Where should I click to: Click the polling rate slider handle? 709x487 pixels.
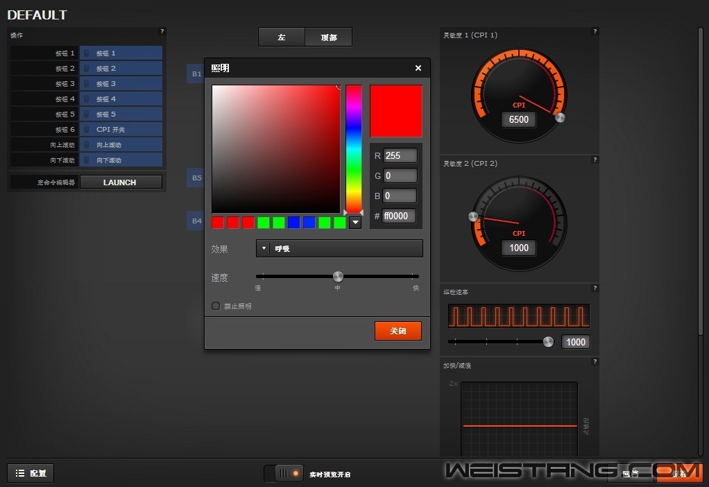tap(548, 341)
